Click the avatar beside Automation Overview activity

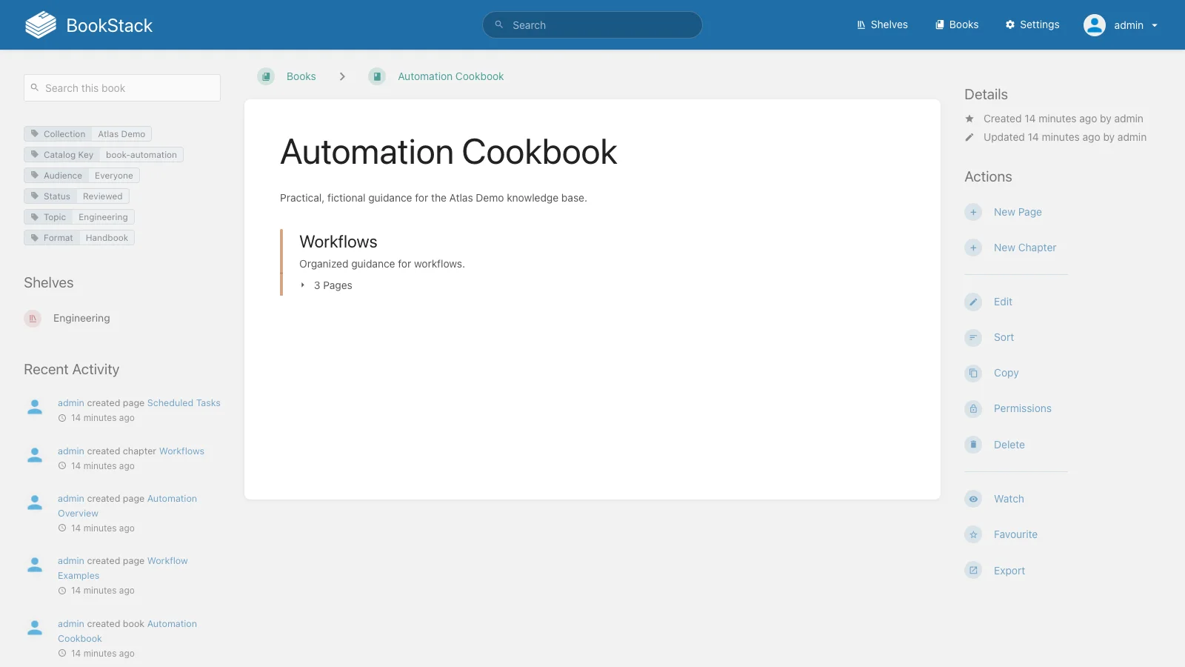point(35,502)
